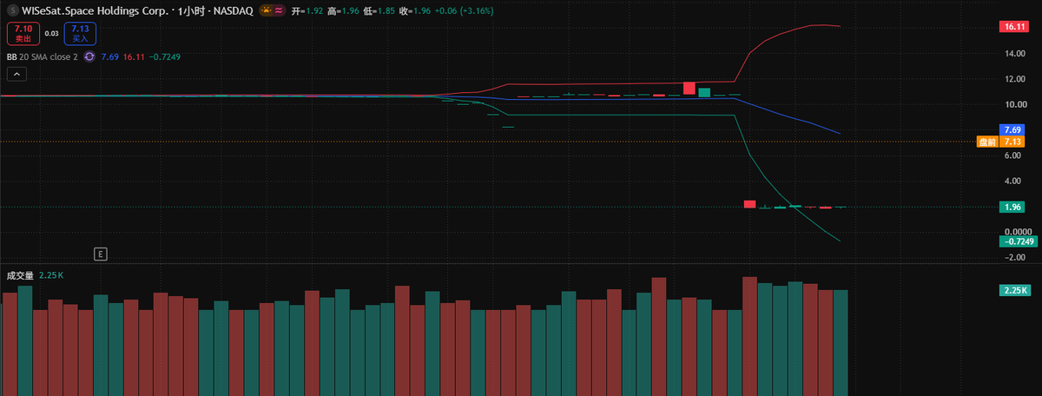Select the BB 20 SMA close 2 indicator
The width and height of the screenshot is (1042, 396).
(42, 56)
